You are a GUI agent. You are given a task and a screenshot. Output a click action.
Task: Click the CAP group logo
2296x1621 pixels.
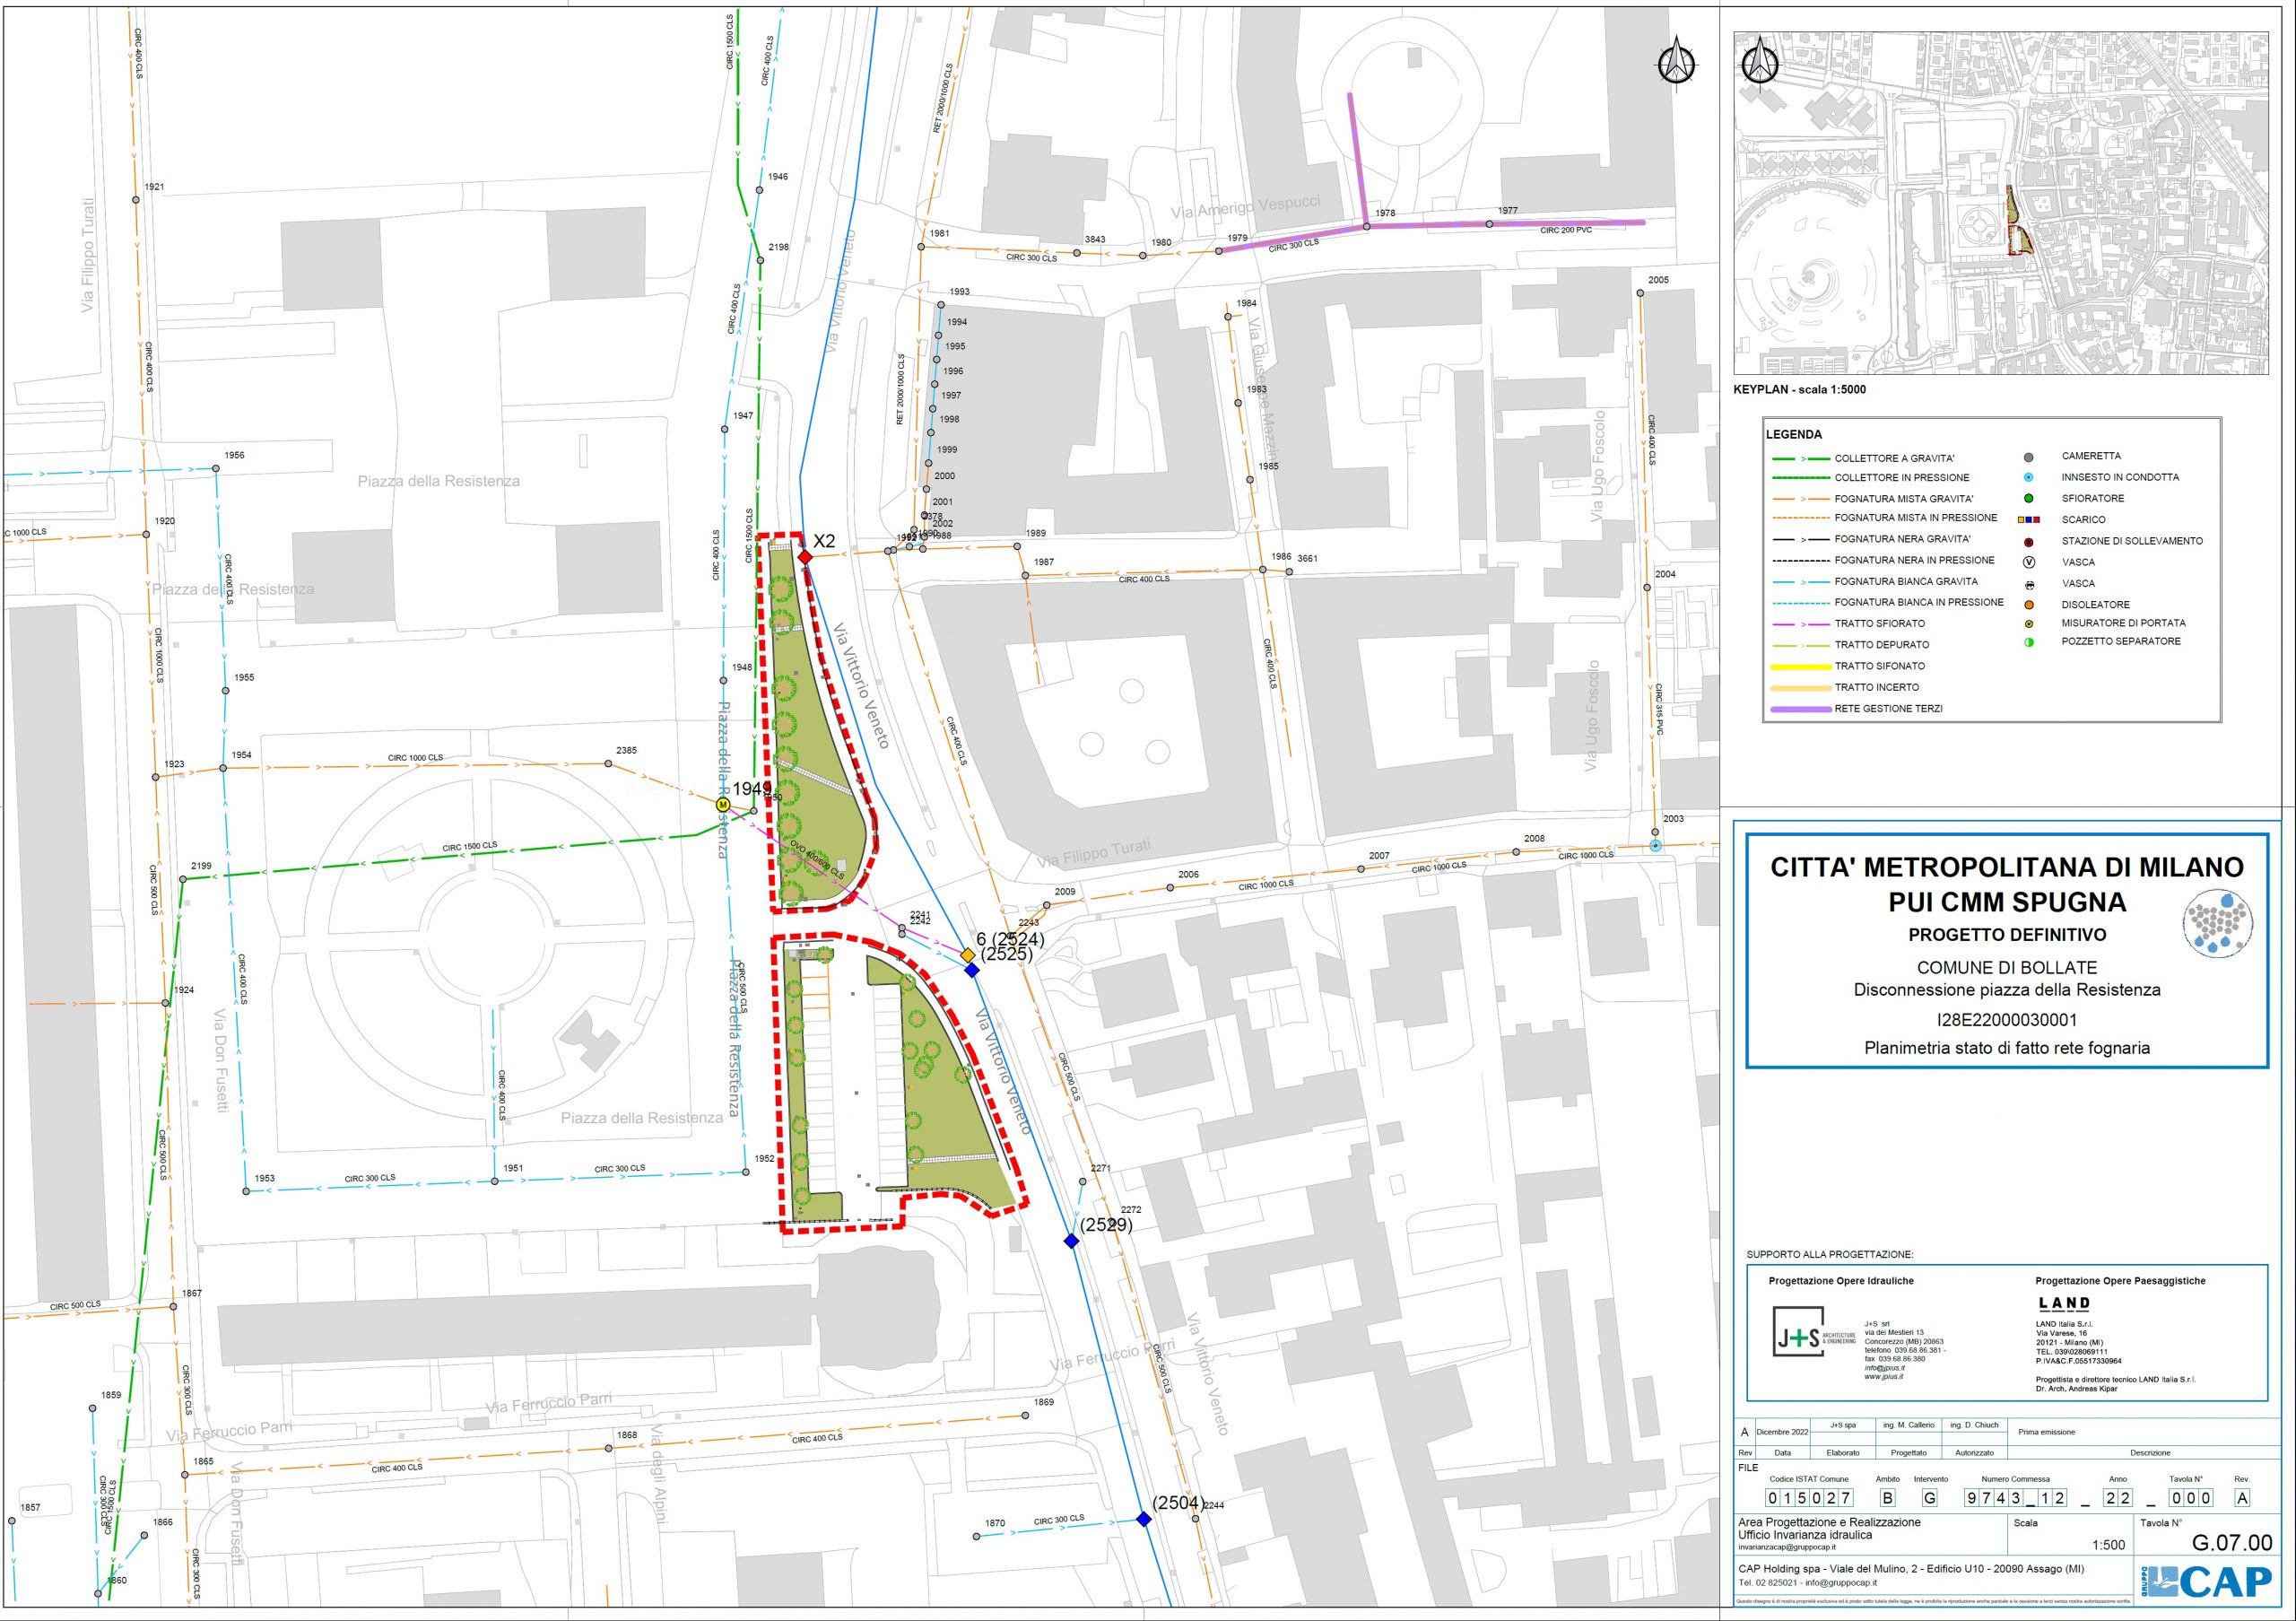click(x=2208, y=1583)
